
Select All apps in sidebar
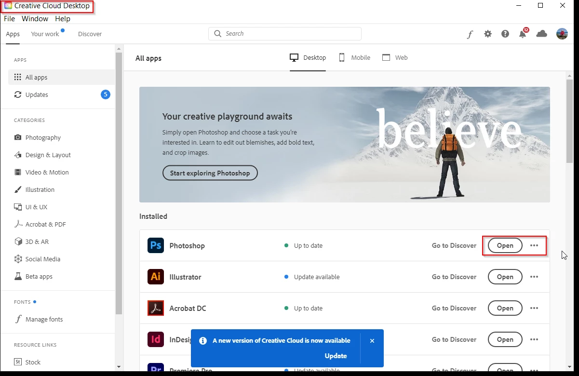point(62,77)
